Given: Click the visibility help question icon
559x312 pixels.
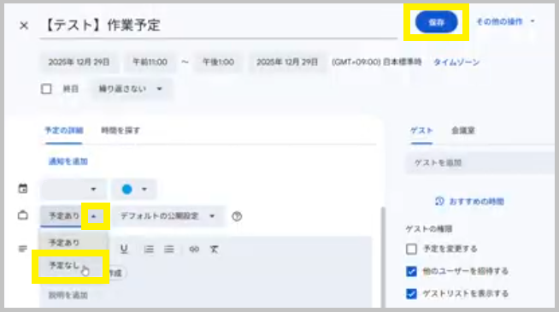Looking at the screenshot, I should pos(237,216).
